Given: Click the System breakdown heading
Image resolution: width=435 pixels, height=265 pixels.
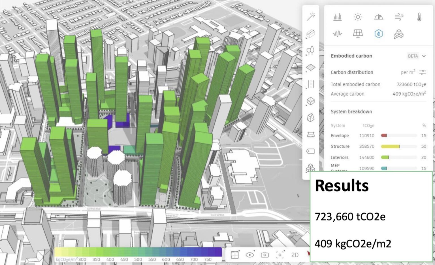Looking at the screenshot, I should 351,112.
